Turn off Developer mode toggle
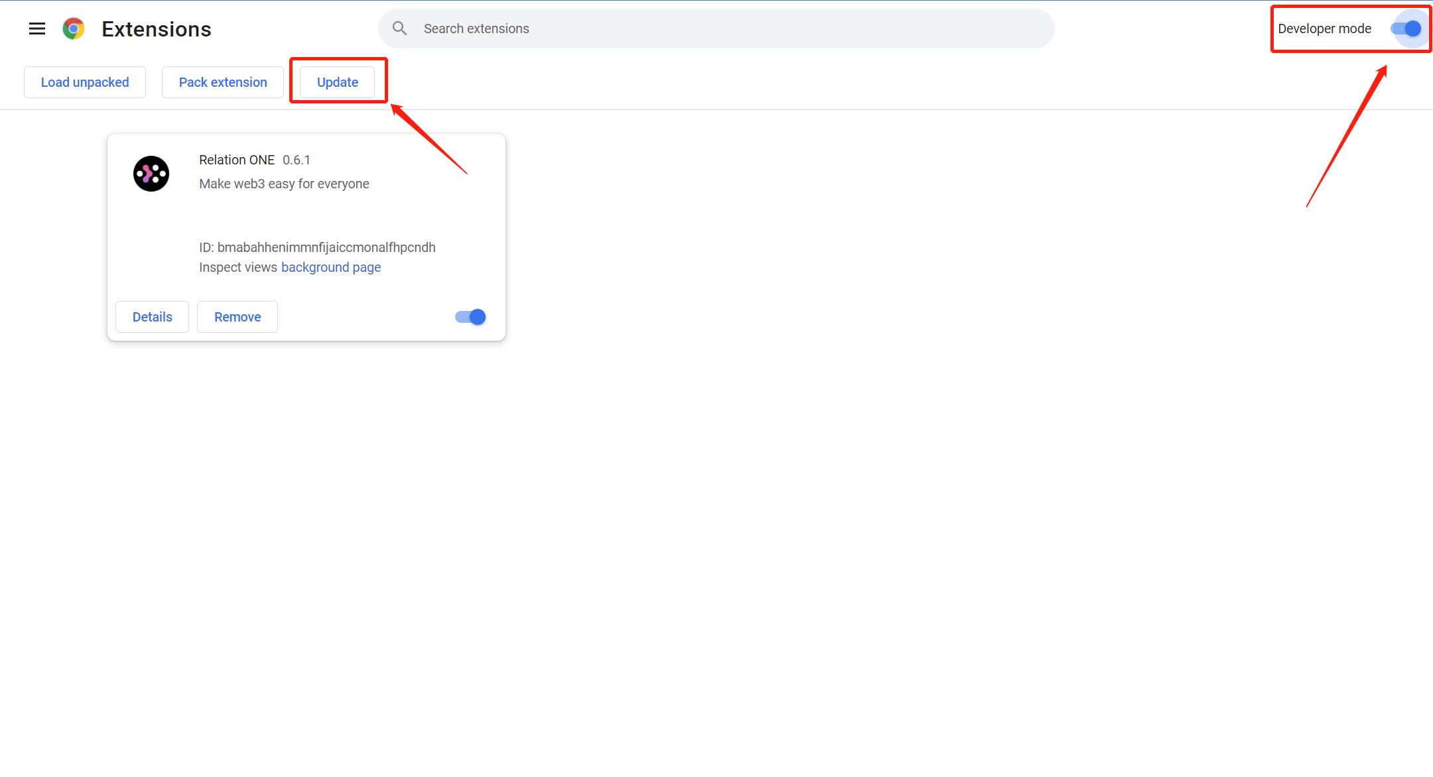This screenshot has height=777, width=1433. [x=1406, y=29]
